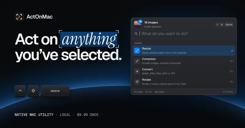Click the Convert swap arrows icon

pyautogui.click(x=137, y=71)
